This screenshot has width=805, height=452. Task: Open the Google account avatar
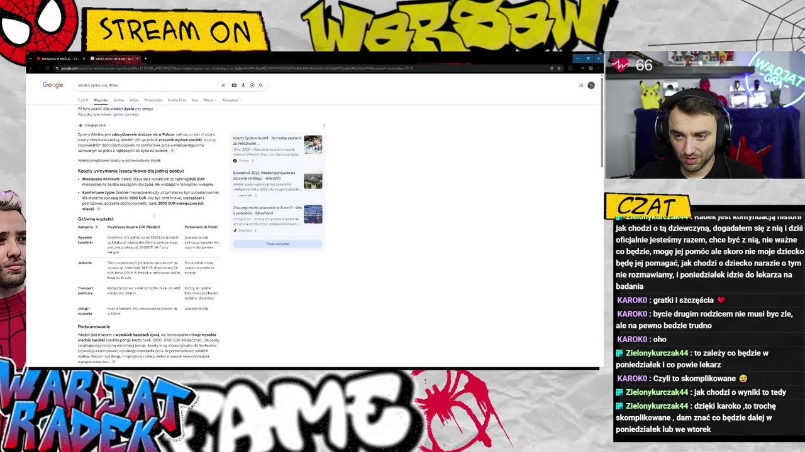(x=591, y=85)
